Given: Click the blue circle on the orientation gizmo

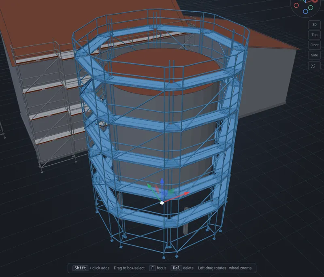Looking at the screenshot, I should coord(305,11).
